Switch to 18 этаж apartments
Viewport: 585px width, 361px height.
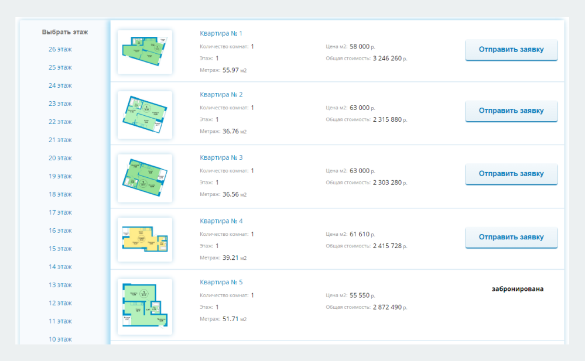pos(60,194)
